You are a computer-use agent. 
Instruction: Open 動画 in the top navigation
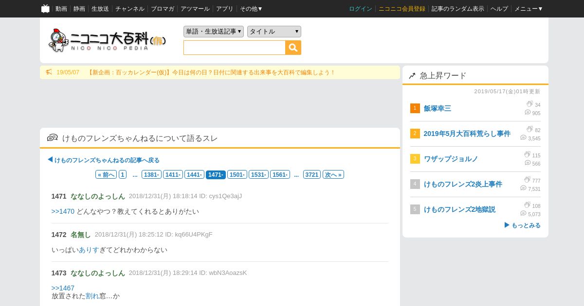tap(61, 9)
